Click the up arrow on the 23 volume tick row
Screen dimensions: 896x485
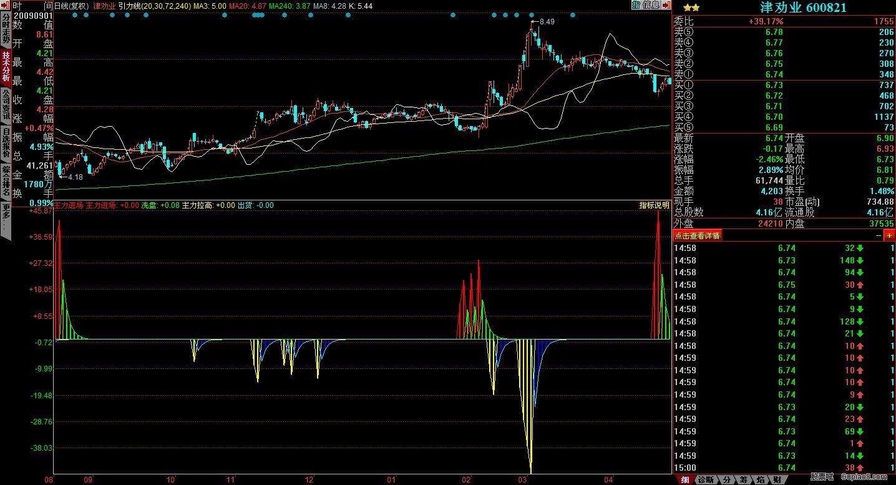click(x=860, y=419)
